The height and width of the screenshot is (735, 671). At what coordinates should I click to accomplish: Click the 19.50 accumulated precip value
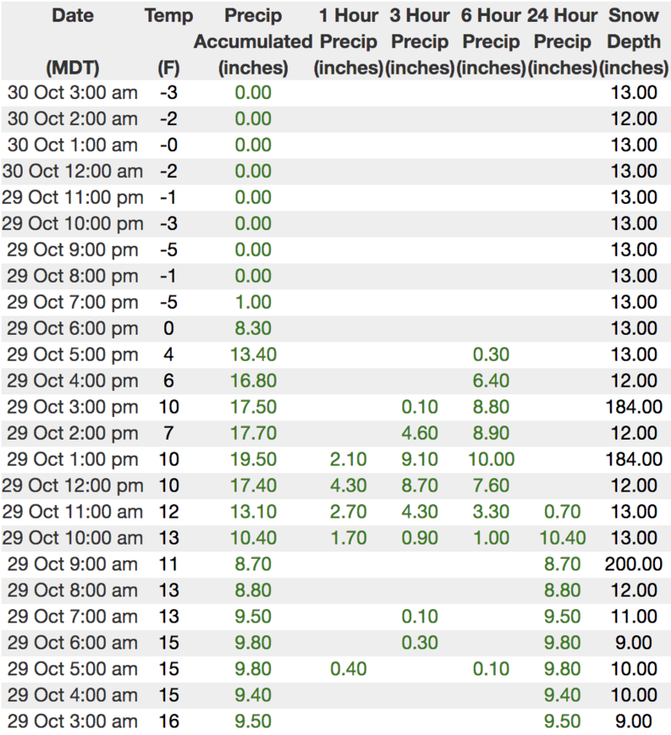click(253, 459)
